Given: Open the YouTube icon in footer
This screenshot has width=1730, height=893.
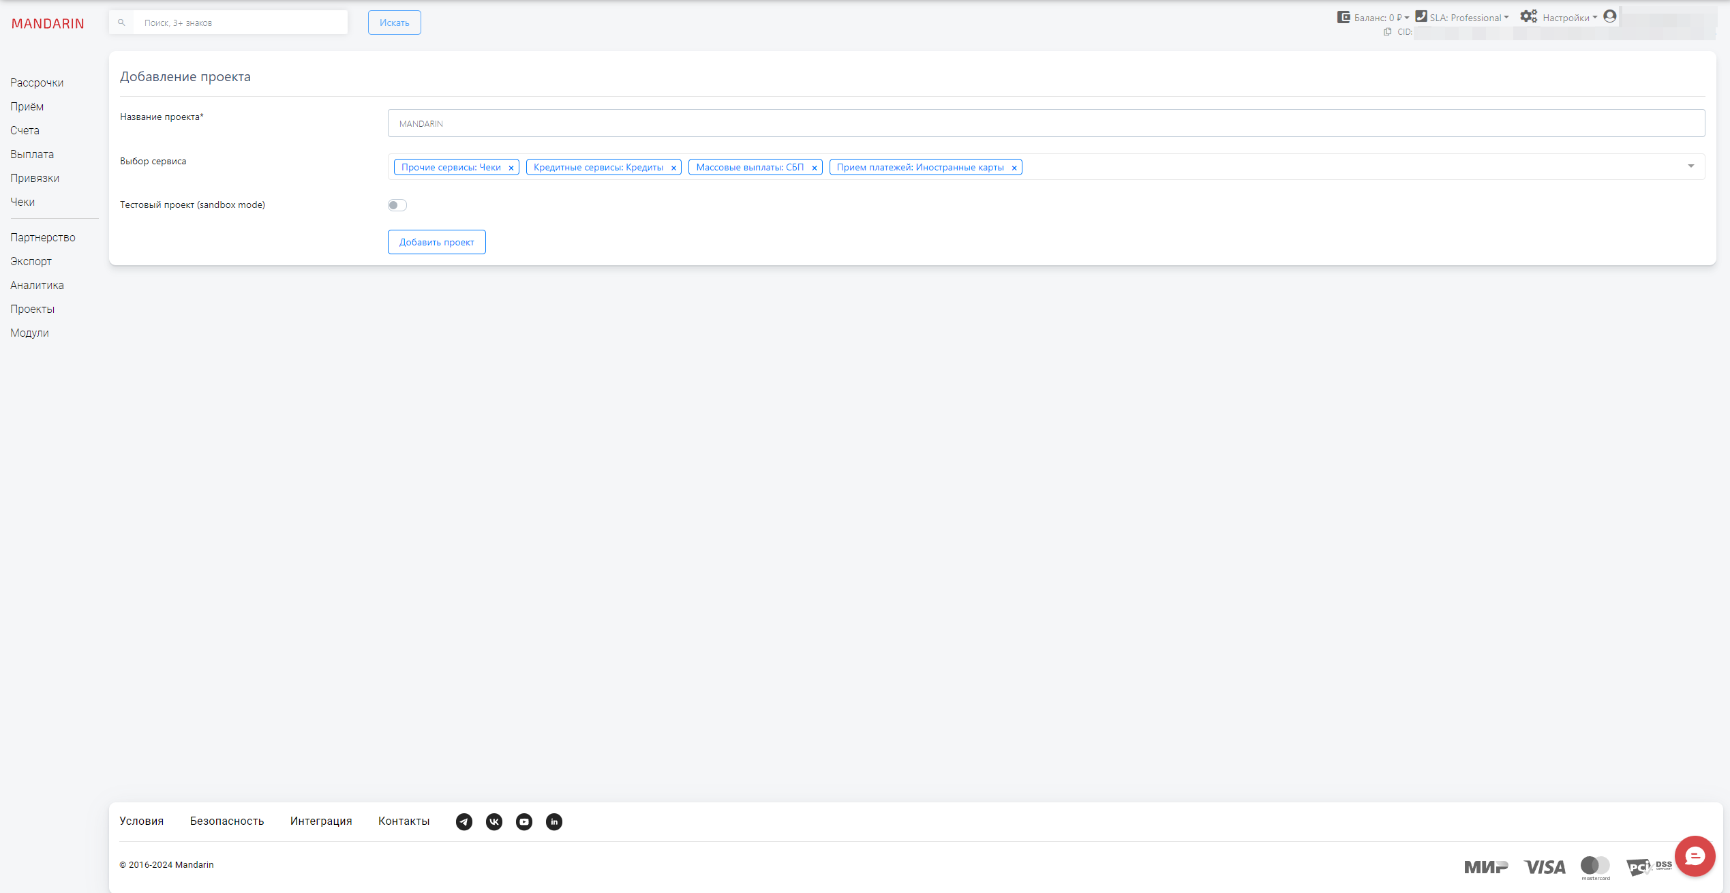Looking at the screenshot, I should pos(524,821).
